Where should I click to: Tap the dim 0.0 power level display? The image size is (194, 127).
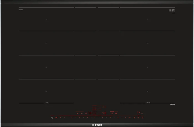pos(104,107)
